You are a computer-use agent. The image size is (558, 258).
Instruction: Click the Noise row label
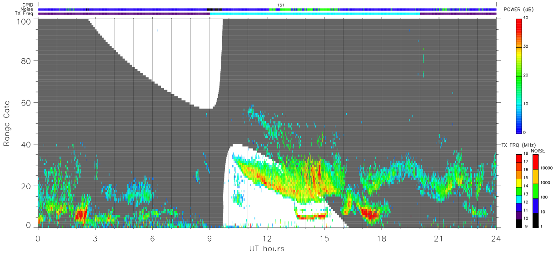[x=28, y=9]
